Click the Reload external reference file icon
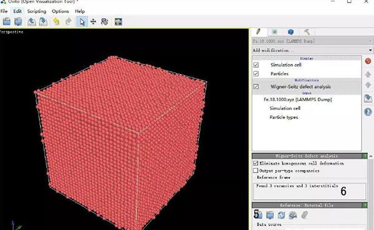Image resolution: width=374 pixels, height=230 pixels. click(x=281, y=215)
